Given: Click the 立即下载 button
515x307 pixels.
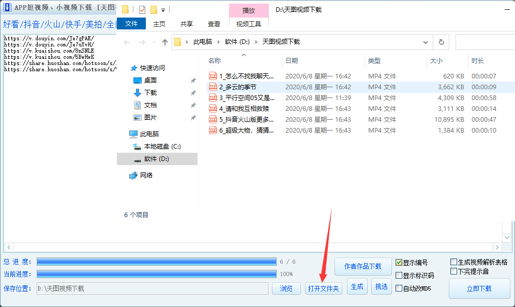Looking at the screenshot, I should (x=479, y=289).
